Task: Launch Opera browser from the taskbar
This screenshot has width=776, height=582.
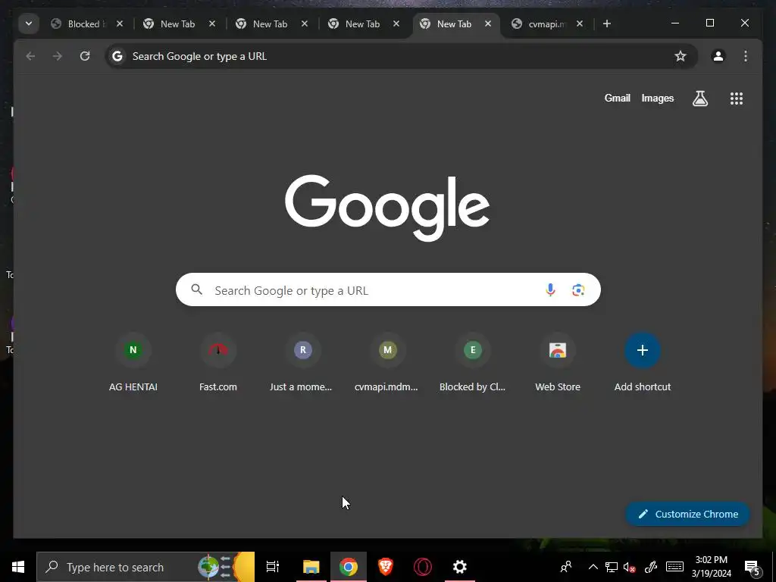Action: [423, 567]
